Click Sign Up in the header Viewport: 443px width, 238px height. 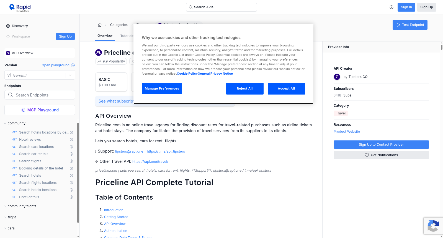(x=427, y=7)
